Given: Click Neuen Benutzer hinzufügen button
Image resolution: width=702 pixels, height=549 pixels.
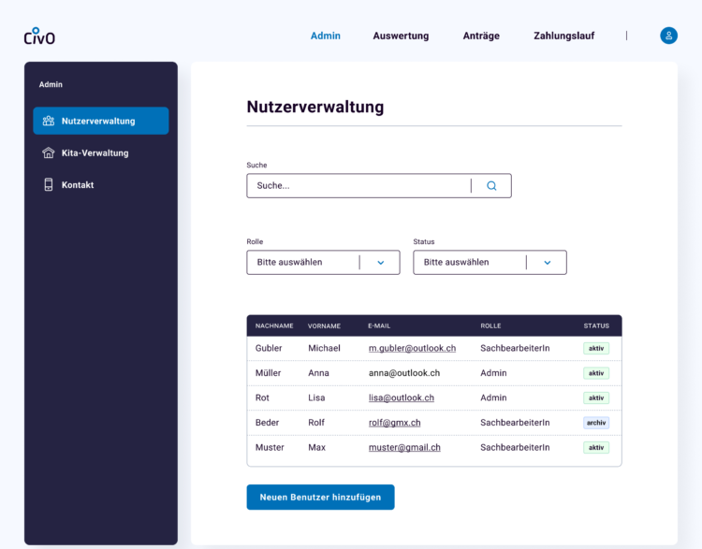Looking at the screenshot, I should (x=320, y=498).
